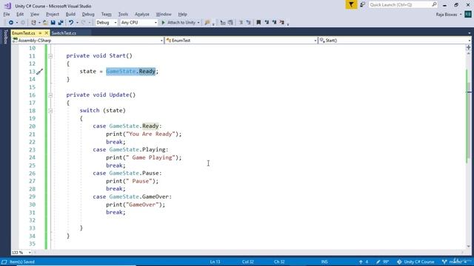Go to next bookmark icon
This screenshot has width=474, height=266.
(x=274, y=23)
